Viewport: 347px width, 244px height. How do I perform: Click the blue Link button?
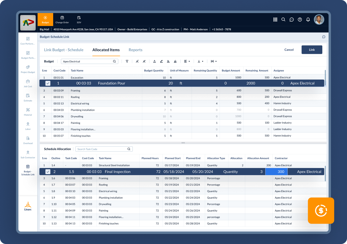tap(312, 50)
